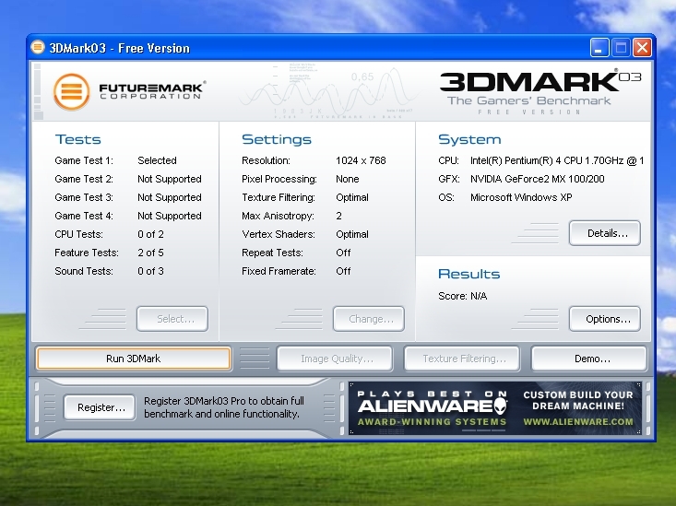Viewport: 676px width, 506px height.
Task: Click Sound Tests value '0 of 3'
Action: pyautogui.click(x=150, y=272)
